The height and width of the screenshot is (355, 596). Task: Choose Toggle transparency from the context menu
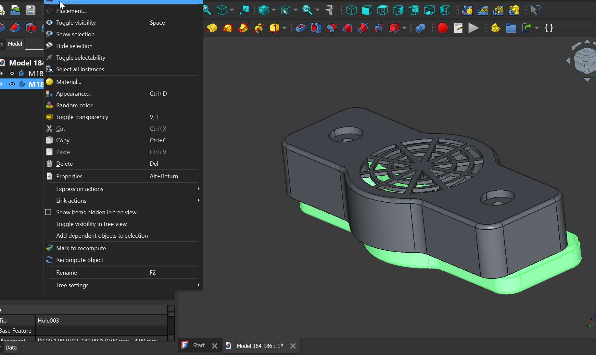tap(82, 117)
